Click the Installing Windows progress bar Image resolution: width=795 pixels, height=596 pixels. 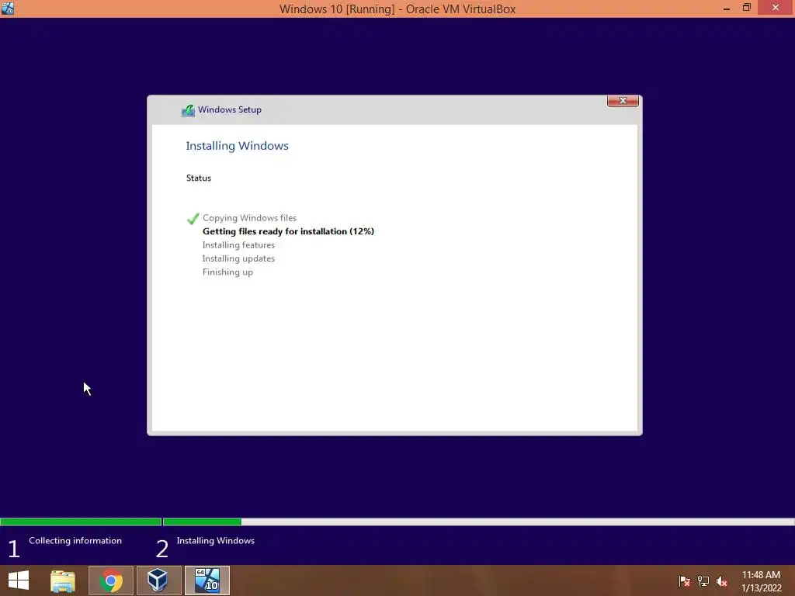point(478,522)
